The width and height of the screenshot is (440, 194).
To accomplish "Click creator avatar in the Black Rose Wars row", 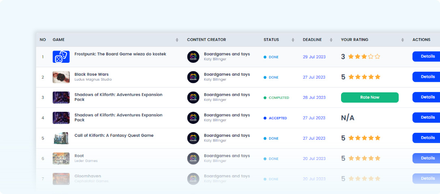I will point(193,77).
